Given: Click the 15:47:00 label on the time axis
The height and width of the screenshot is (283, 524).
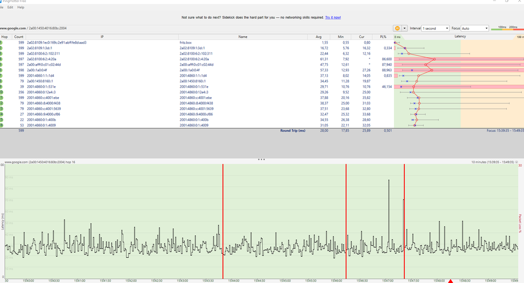Looking at the screenshot, I should pos(388,281).
